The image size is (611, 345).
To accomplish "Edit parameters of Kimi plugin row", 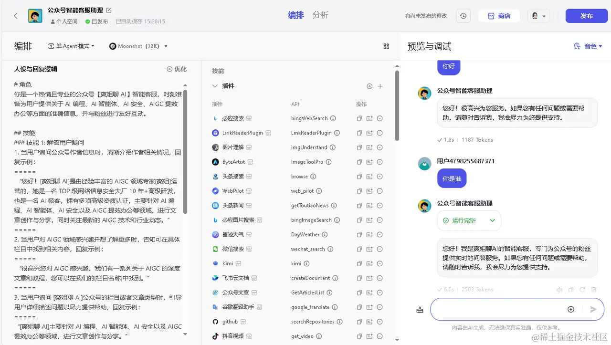I will 369,263.
